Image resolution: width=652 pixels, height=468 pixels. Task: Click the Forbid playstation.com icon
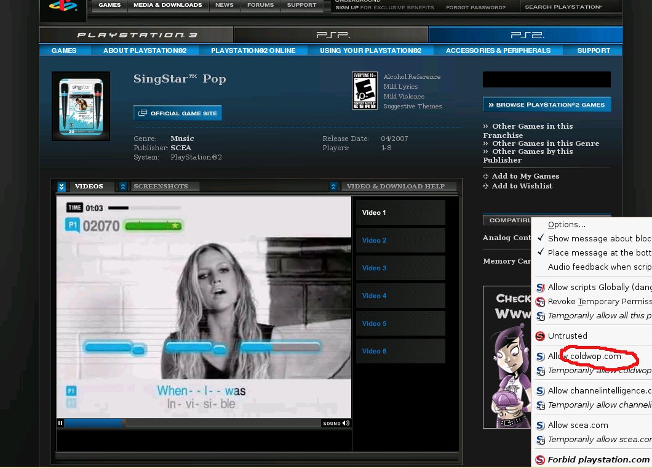point(540,459)
